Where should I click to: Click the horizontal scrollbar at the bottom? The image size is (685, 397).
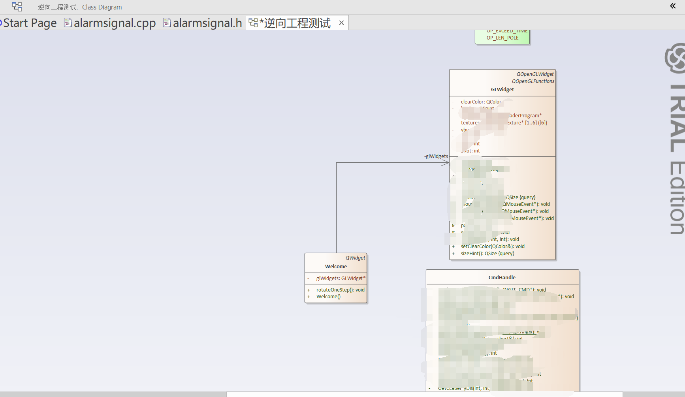(425, 394)
